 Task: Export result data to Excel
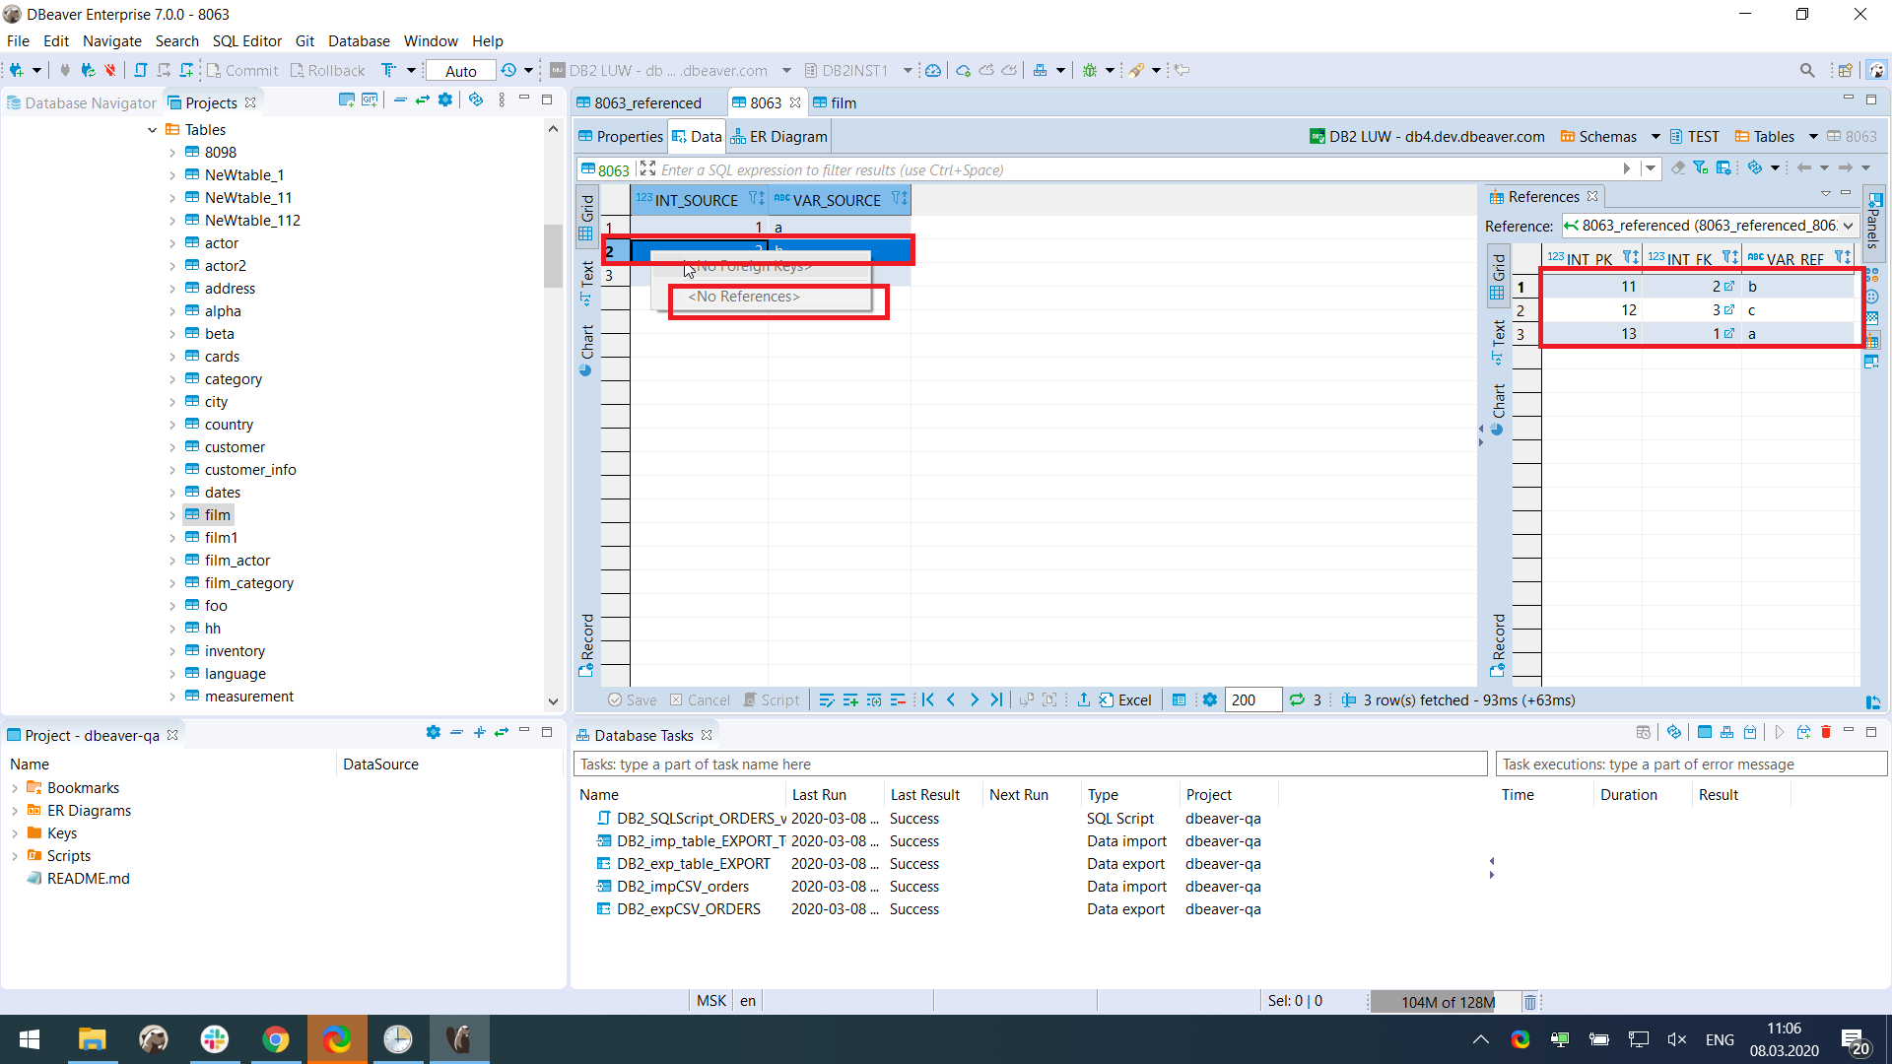pos(1123,699)
